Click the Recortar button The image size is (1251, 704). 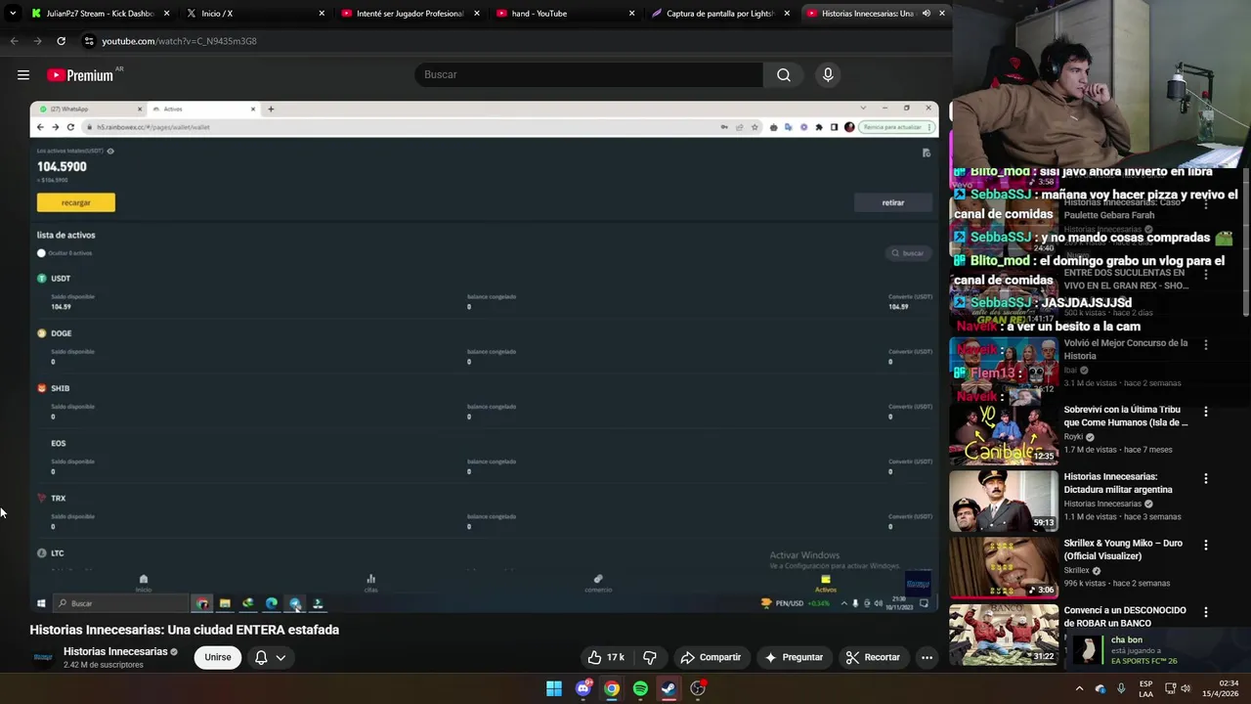873,657
